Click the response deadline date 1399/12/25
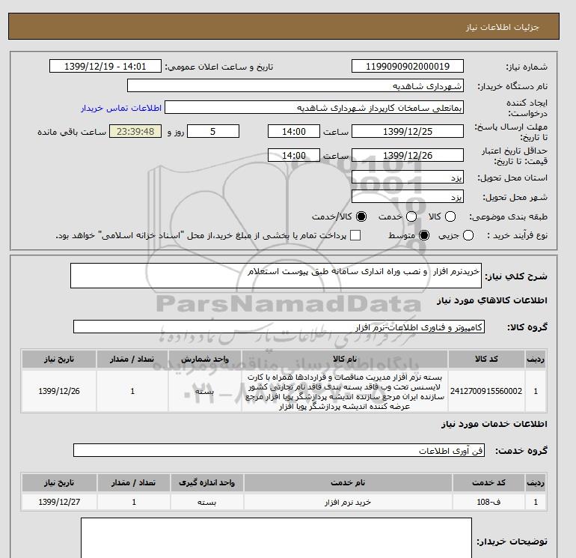The height and width of the screenshot is (558, 576). pos(408,131)
